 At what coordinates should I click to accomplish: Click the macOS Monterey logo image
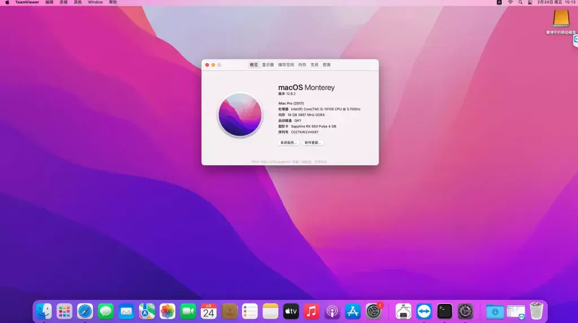(x=240, y=114)
